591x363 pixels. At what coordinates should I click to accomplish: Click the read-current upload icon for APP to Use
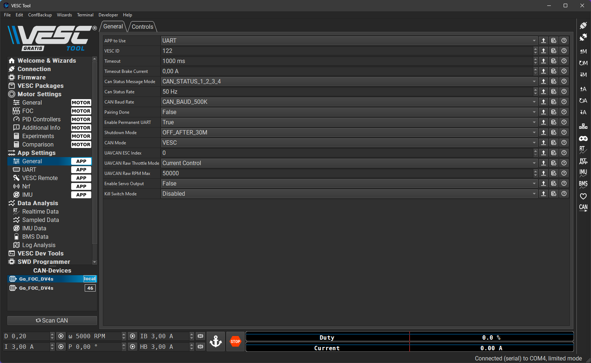[544, 40]
